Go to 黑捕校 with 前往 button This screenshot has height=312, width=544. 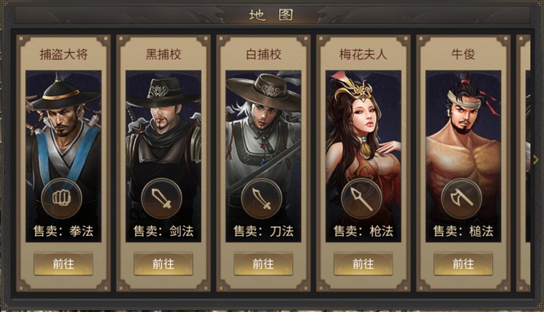(164, 264)
